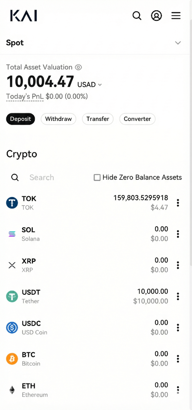
Task: Open search from the header magnifier icon
Action: point(137,16)
